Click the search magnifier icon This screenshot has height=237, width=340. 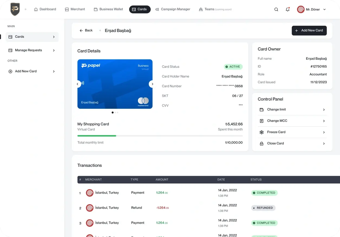click(276, 9)
